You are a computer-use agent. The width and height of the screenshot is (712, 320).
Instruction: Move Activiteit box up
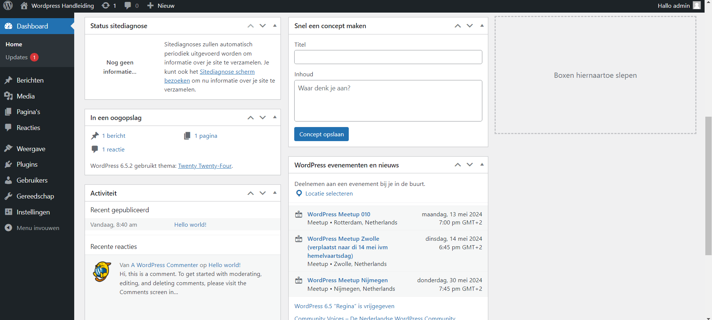(251, 193)
